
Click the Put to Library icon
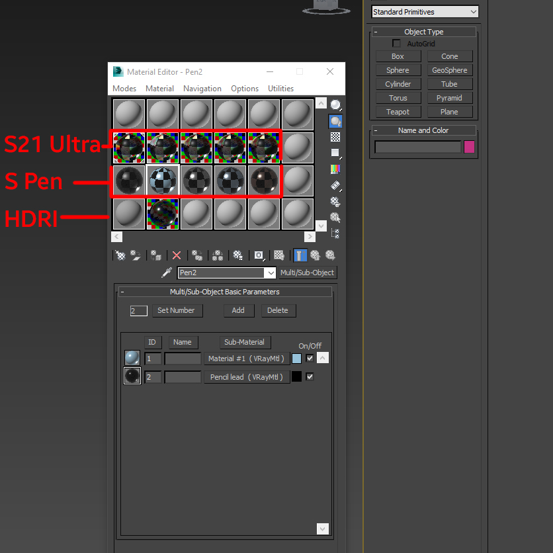pyautogui.click(x=238, y=255)
